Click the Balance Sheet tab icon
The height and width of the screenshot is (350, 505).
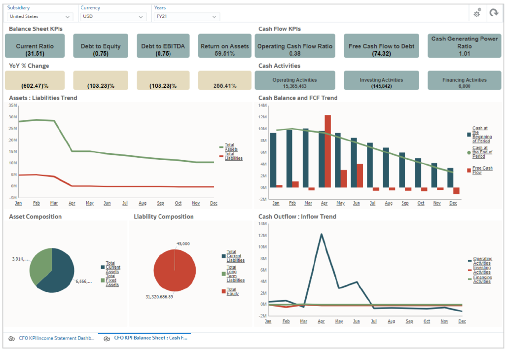(x=107, y=339)
